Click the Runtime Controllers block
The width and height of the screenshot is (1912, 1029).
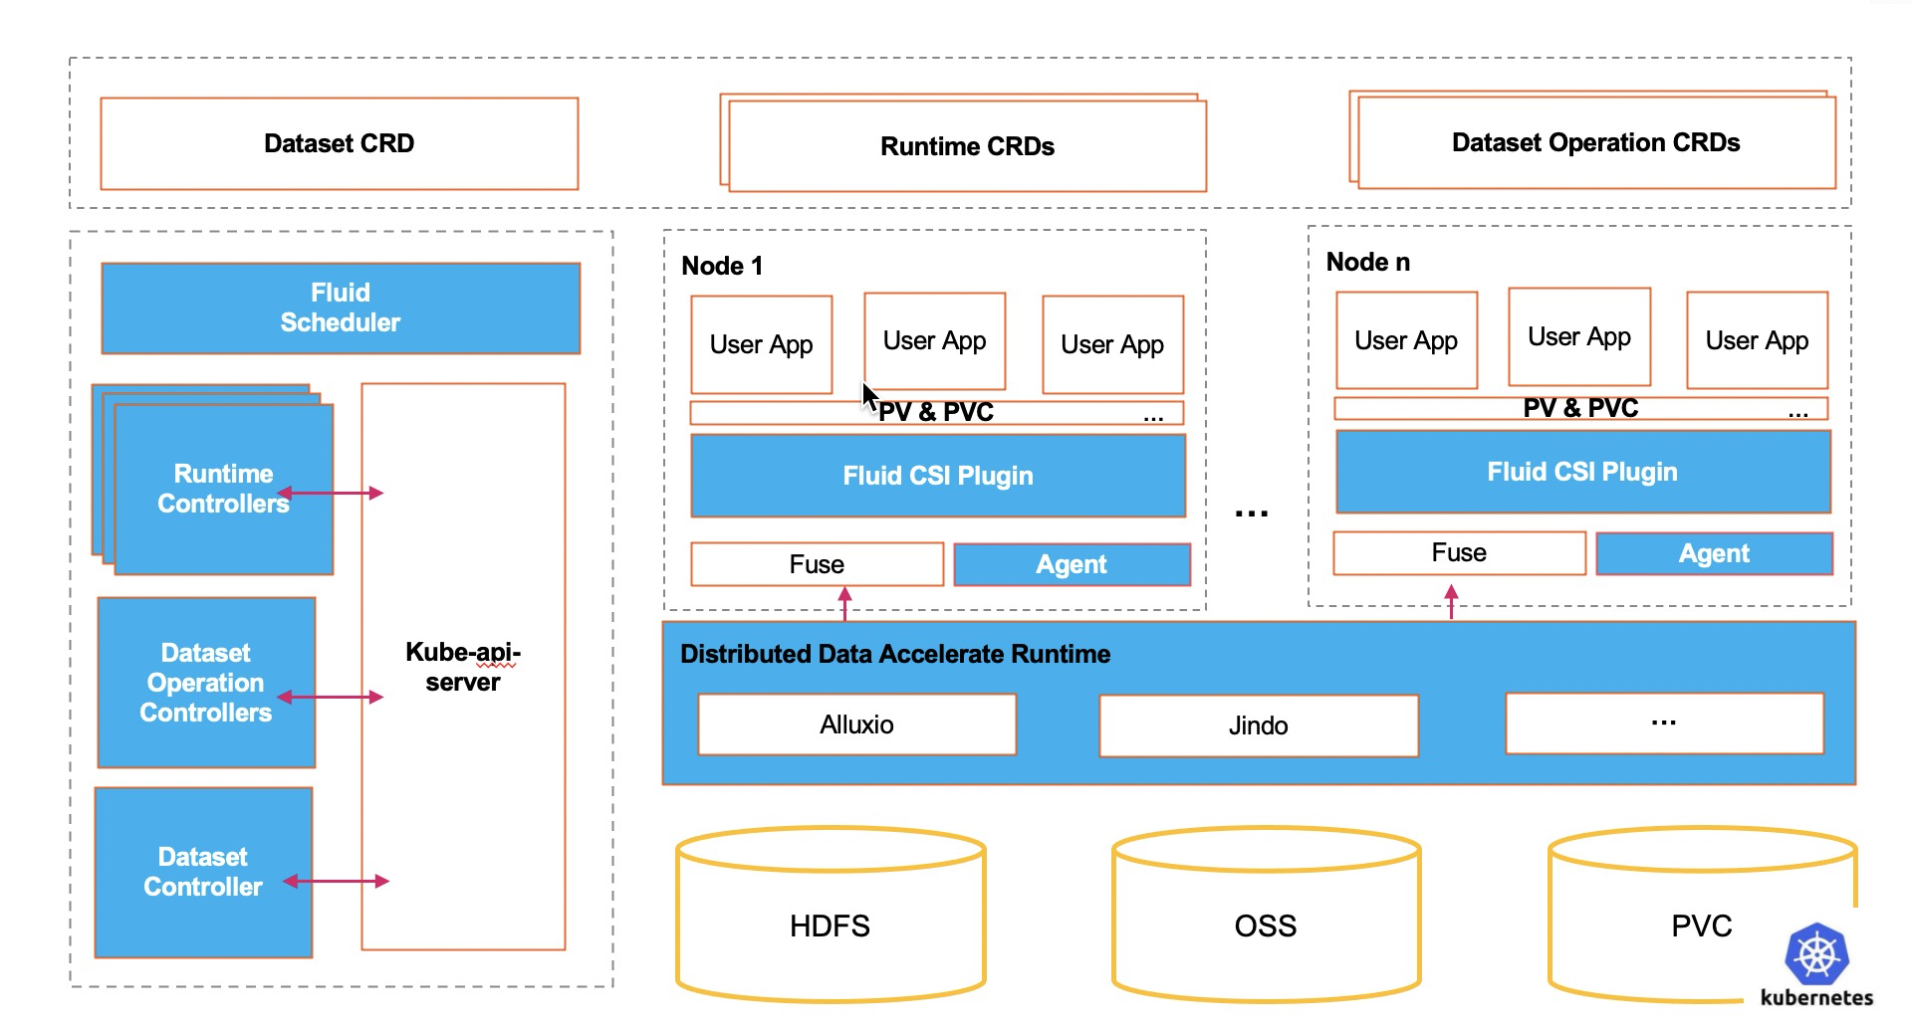(x=223, y=488)
